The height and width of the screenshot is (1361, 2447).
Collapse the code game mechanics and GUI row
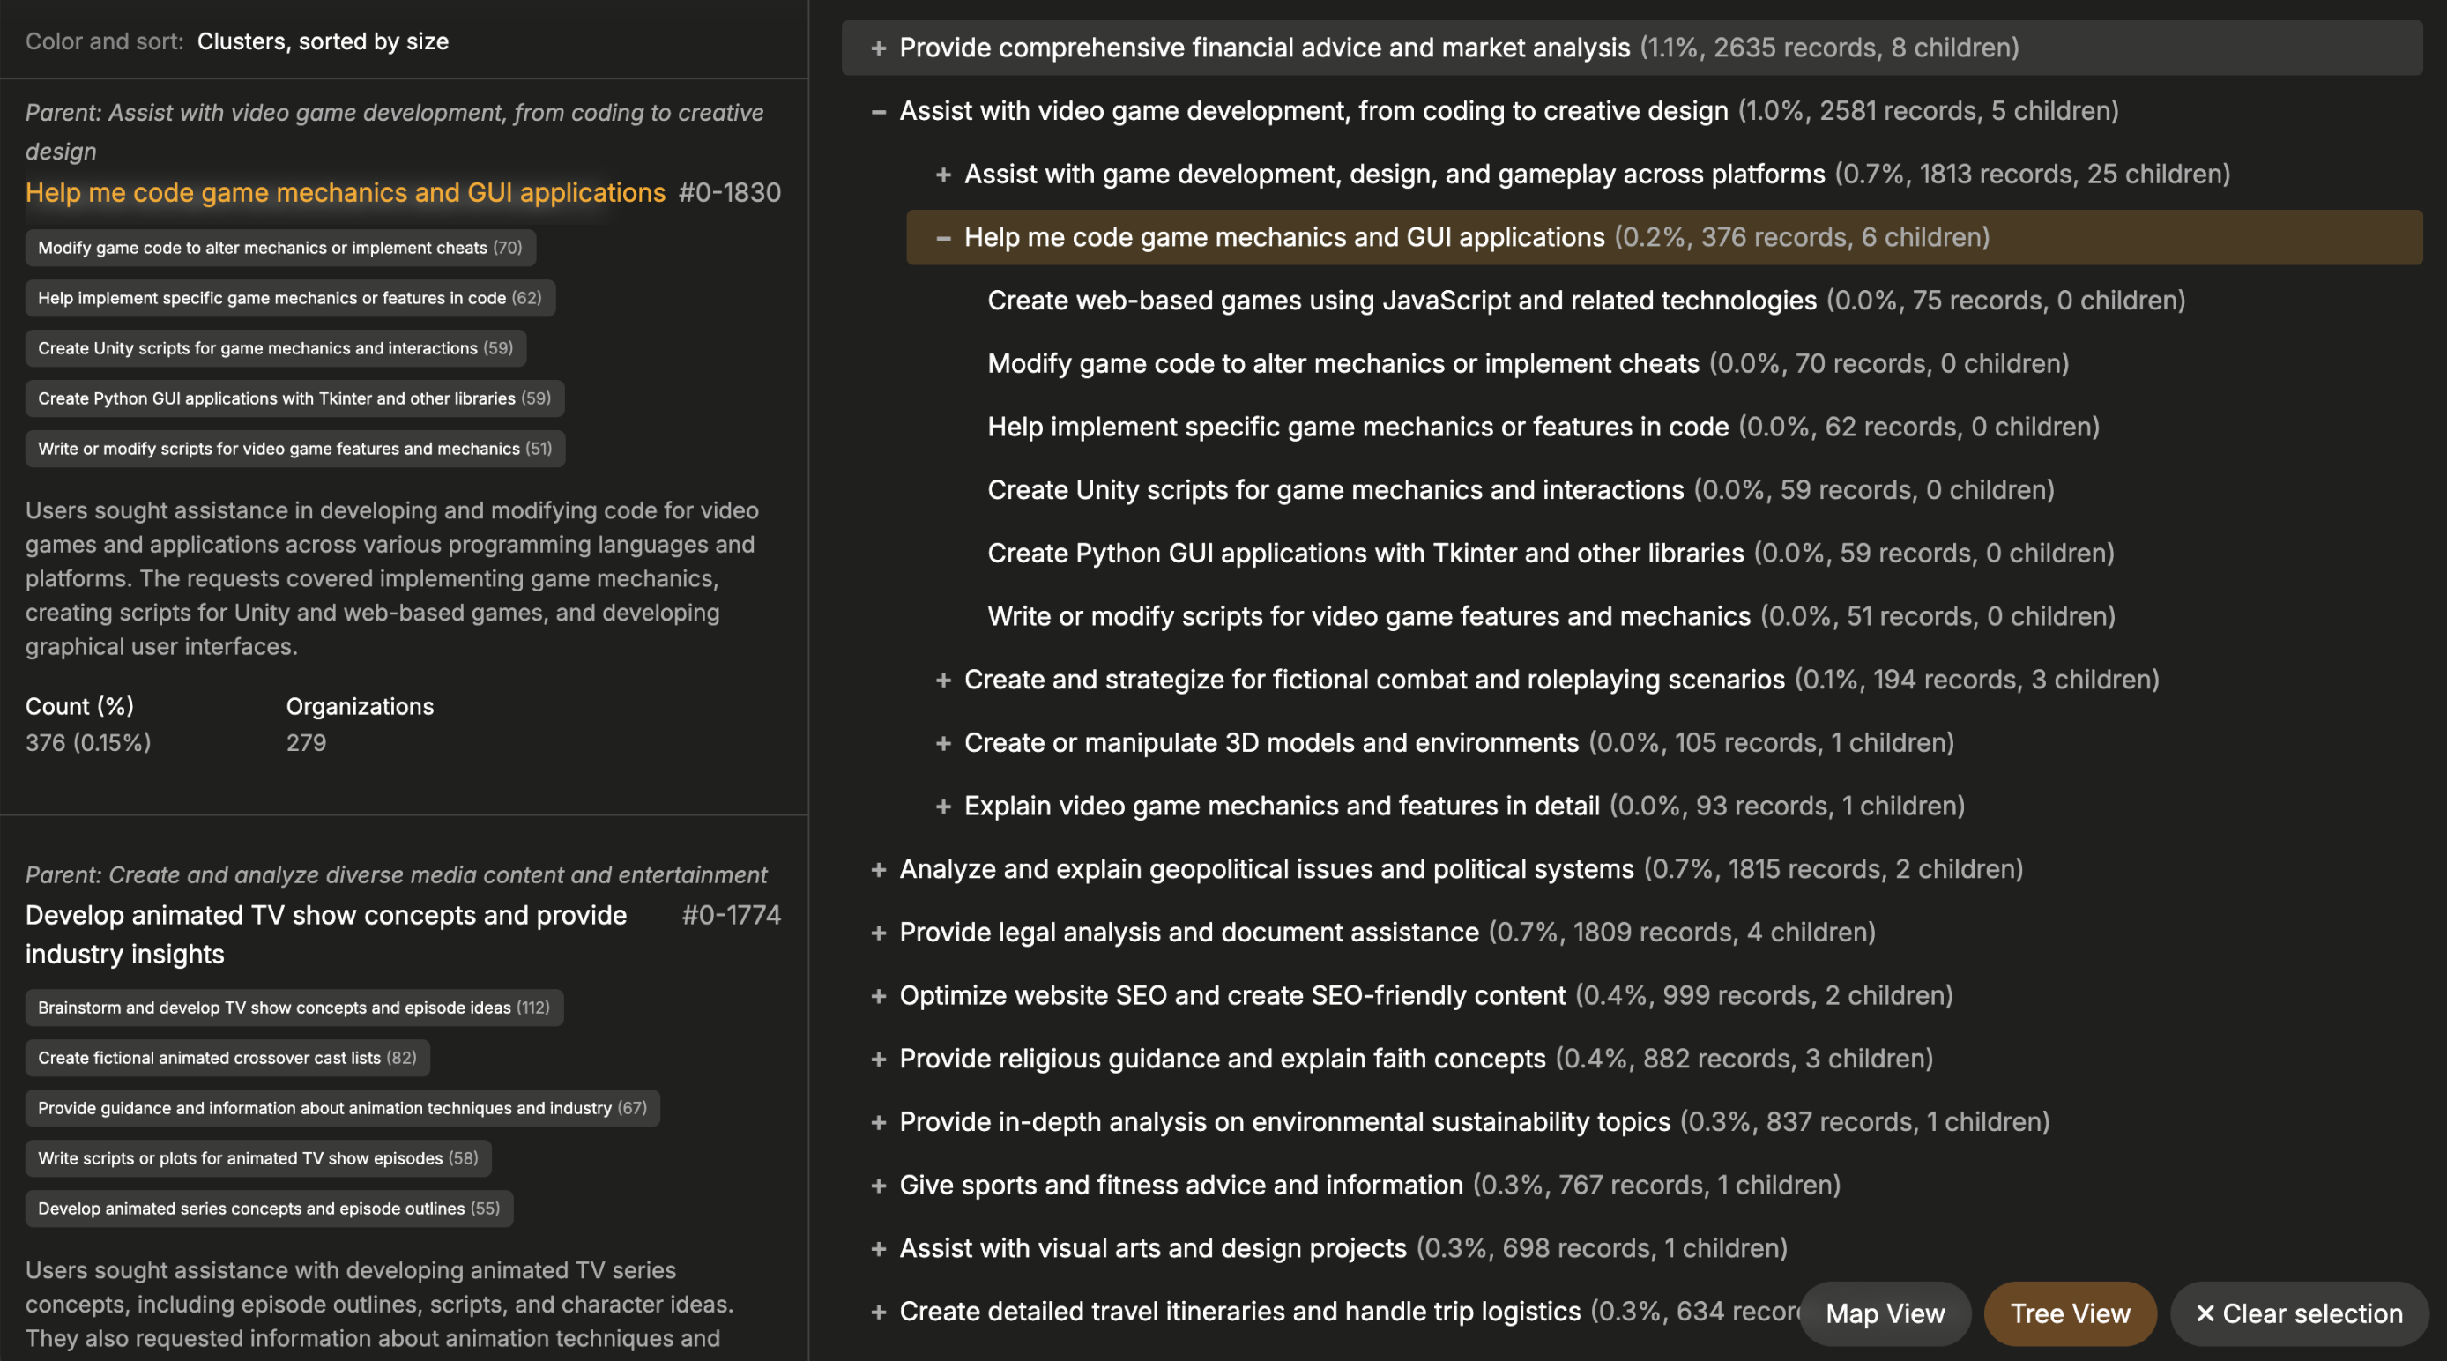(x=943, y=238)
